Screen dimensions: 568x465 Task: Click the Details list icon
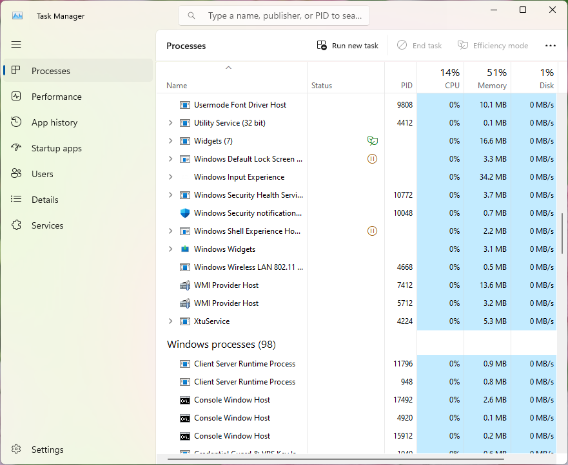(x=16, y=199)
